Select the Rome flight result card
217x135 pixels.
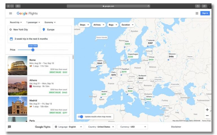[39, 66]
